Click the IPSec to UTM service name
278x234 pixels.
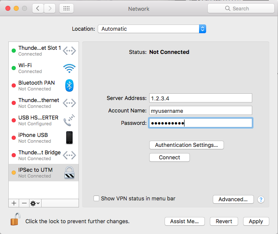pyautogui.click(x=35, y=170)
